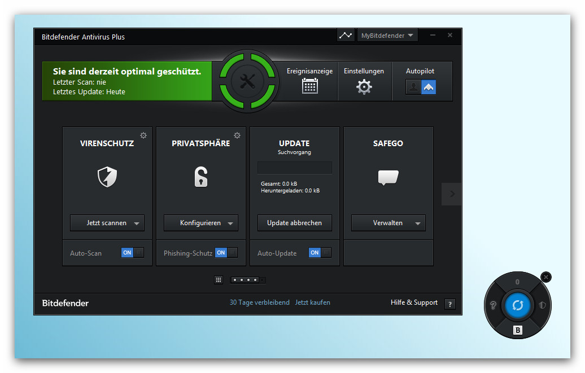Open the Ereignisanzeige calendar icon
The image size is (585, 373).
309,86
